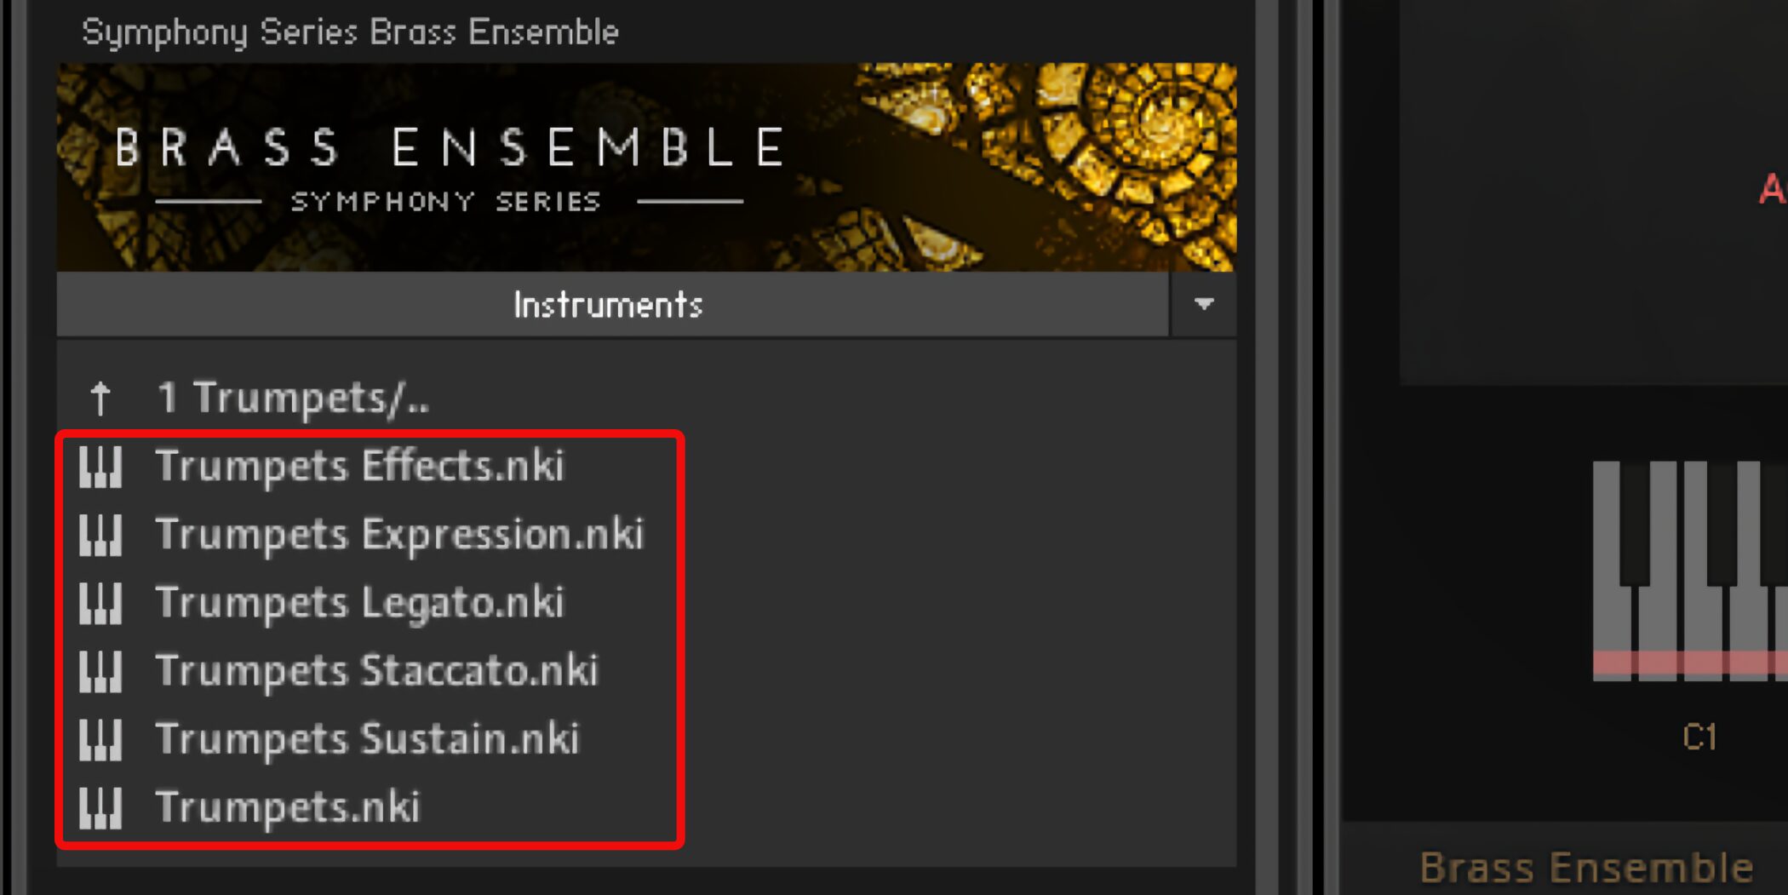Click the up arrow icon beside 1 Trumpets
The height and width of the screenshot is (895, 1788).
[x=100, y=398]
